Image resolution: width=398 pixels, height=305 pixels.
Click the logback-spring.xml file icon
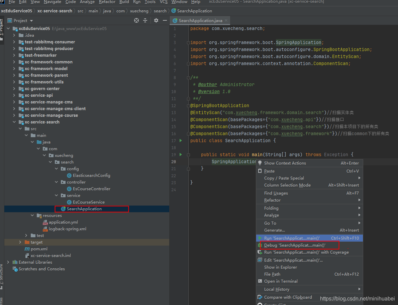45,229
